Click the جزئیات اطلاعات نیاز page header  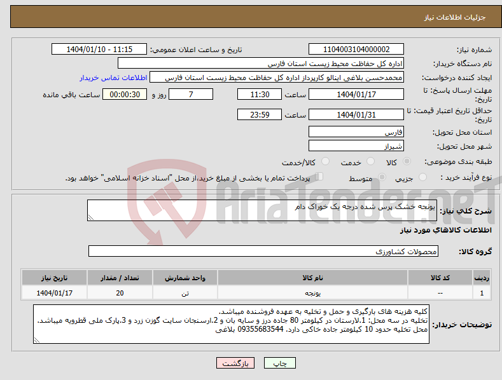[x=455, y=17]
